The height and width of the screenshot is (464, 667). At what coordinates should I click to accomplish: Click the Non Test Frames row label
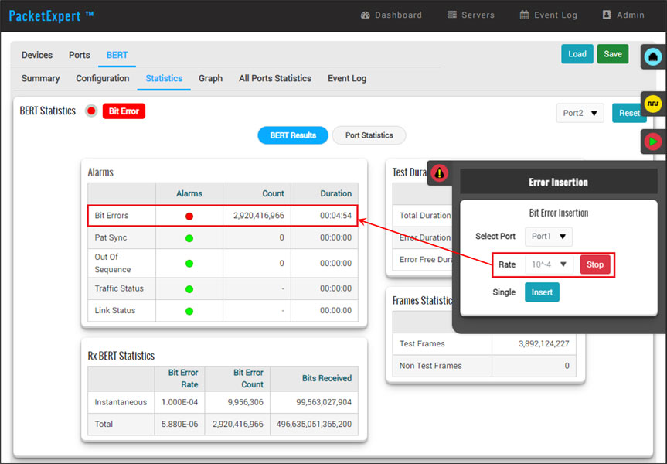coord(430,366)
